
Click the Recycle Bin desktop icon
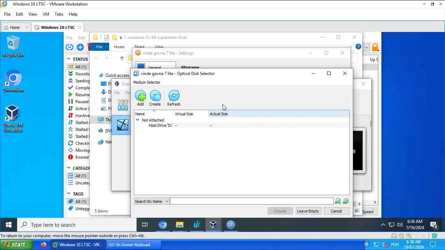[x=13, y=47]
